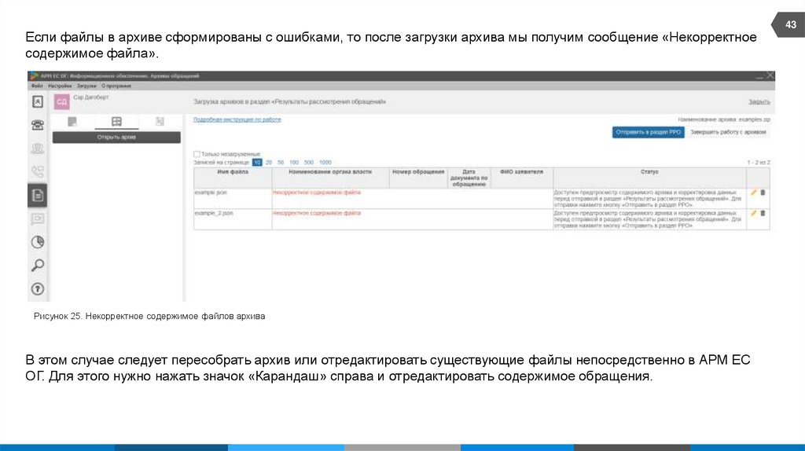
Task: Select the document archive sidebar icon
Action: [38, 196]
